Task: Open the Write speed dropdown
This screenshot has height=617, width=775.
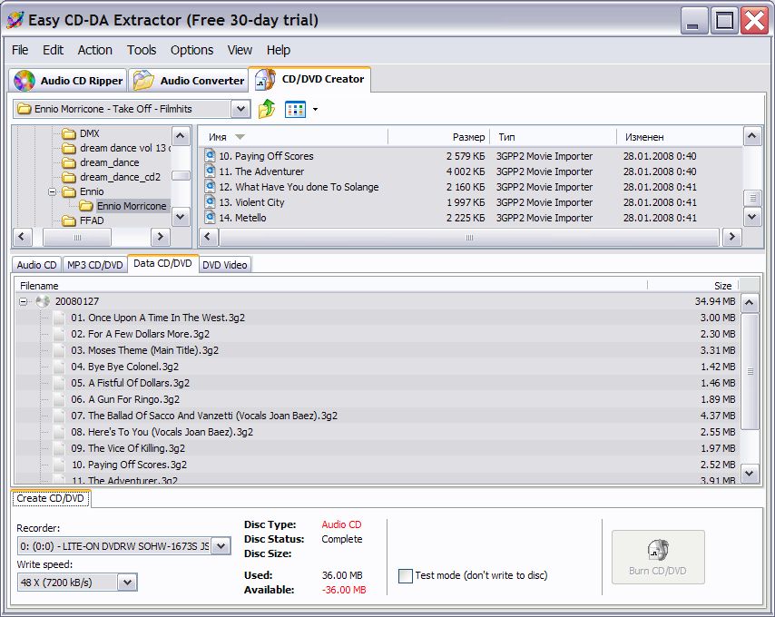Action: click(127, 582)
